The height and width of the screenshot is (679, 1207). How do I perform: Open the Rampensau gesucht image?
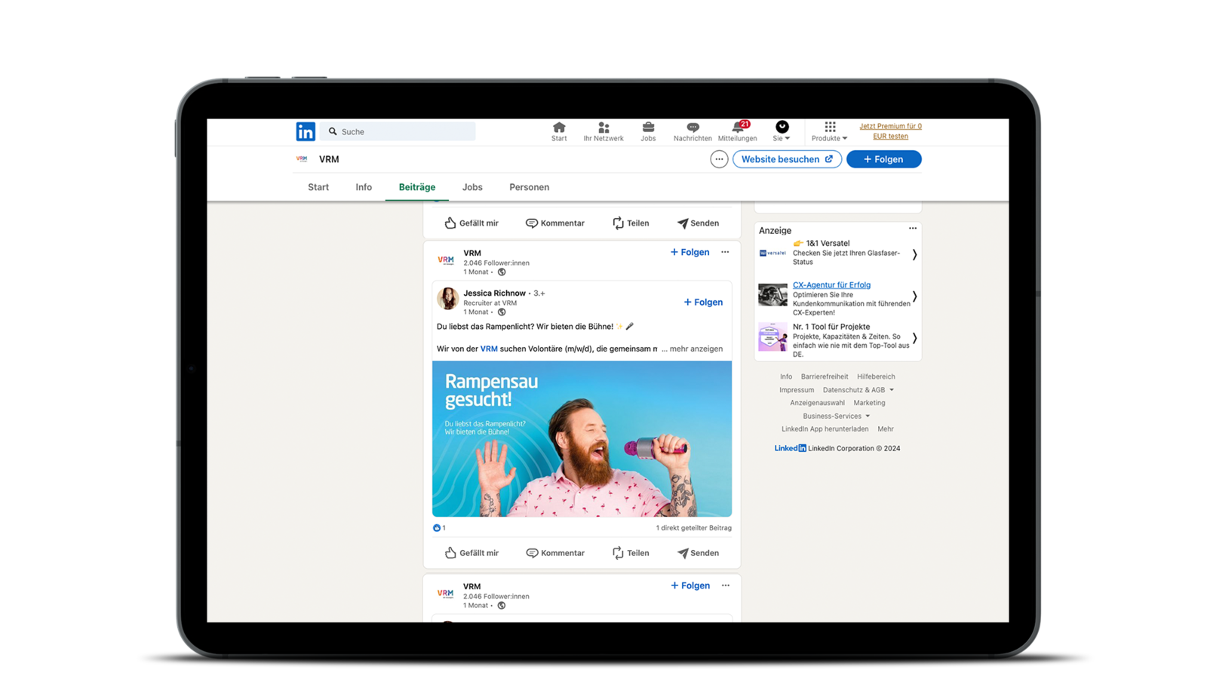tap(582, 438)
